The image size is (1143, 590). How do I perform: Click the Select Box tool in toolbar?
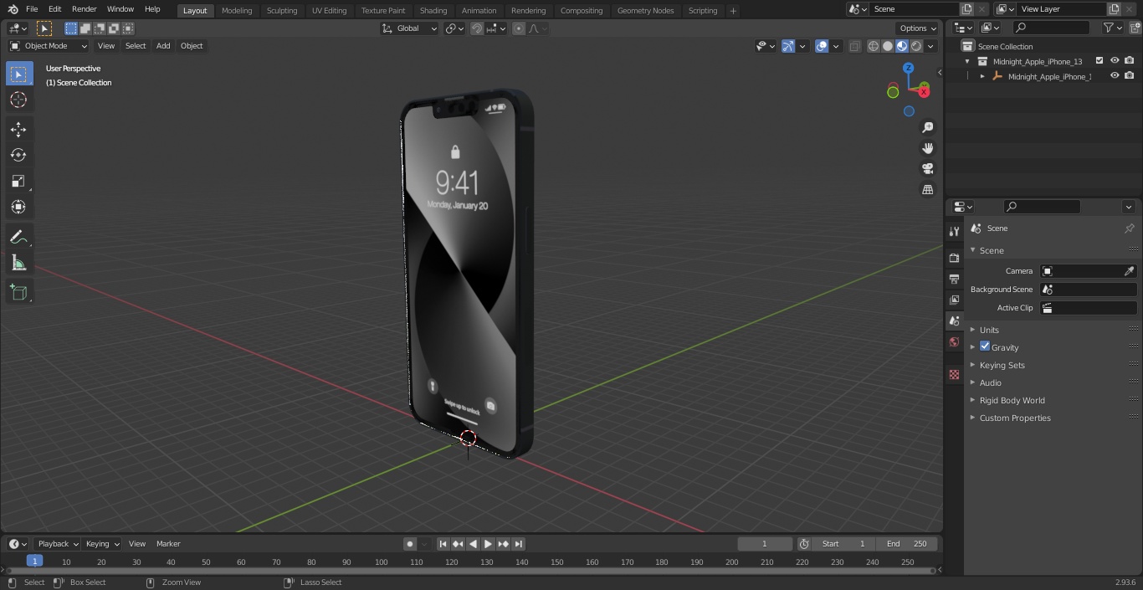pos(18,74)
